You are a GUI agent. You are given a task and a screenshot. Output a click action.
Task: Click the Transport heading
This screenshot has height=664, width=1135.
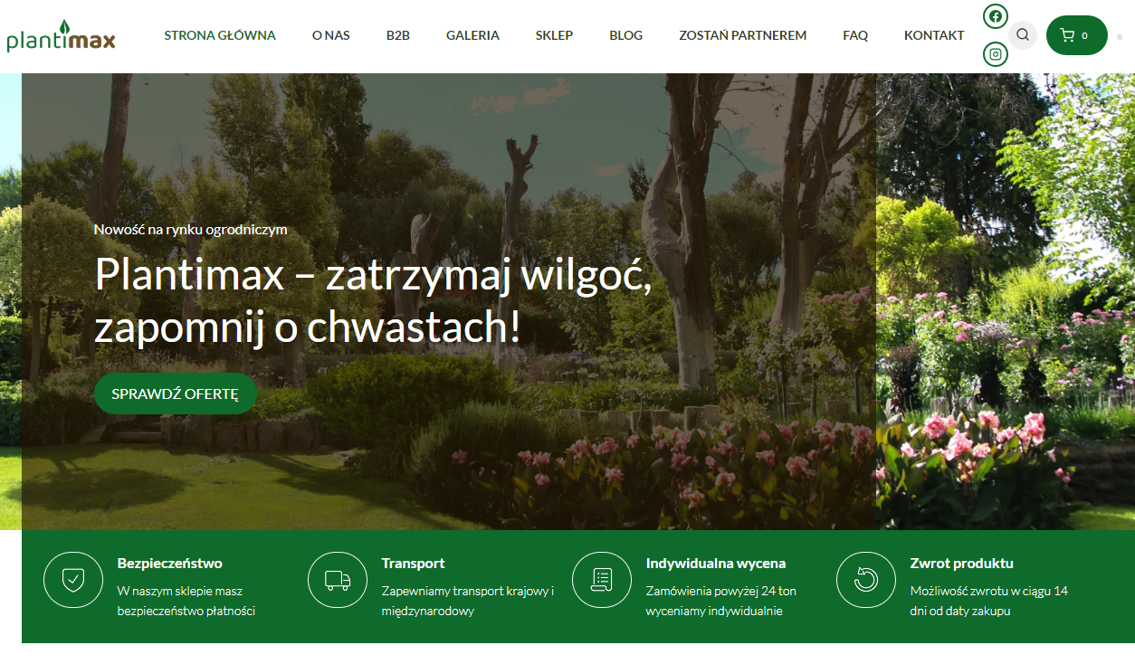tap(413, 563)
